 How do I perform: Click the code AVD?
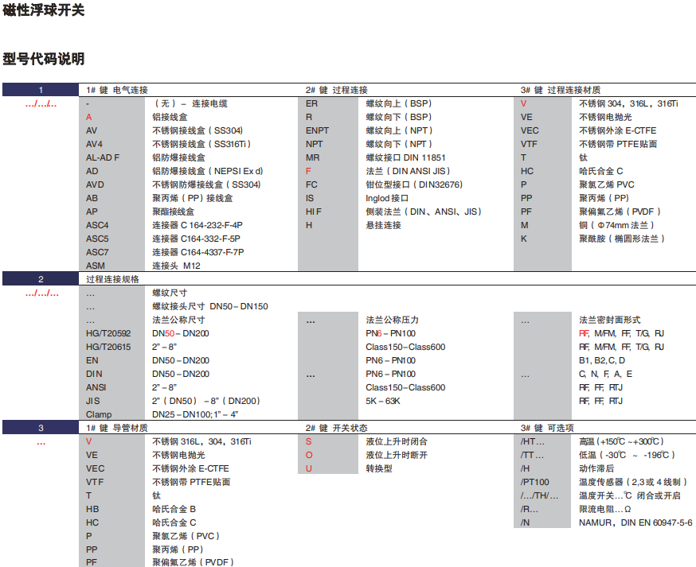[95, 184]
